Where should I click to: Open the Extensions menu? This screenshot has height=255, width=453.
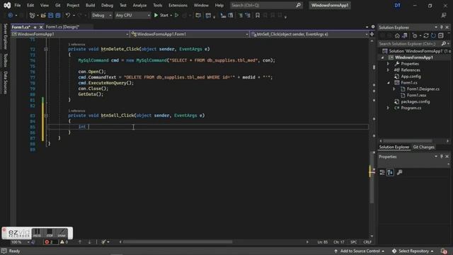pyautogui.click(x=178, y=5)
